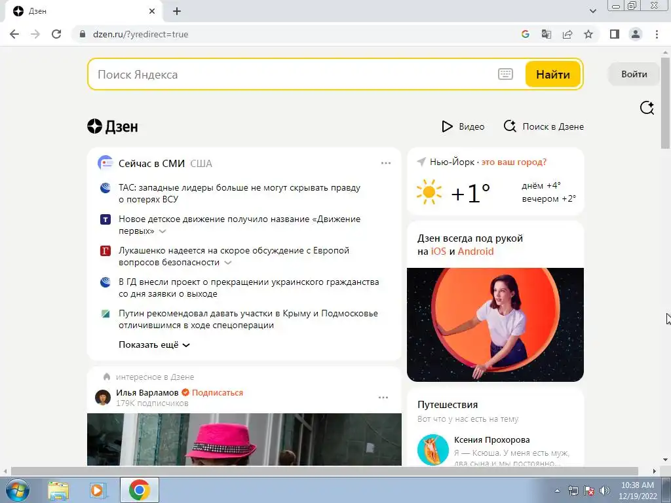671x503 pixels.
Task: Focus the Поиск Яндекса input field
Action: (x=296, y=74)
